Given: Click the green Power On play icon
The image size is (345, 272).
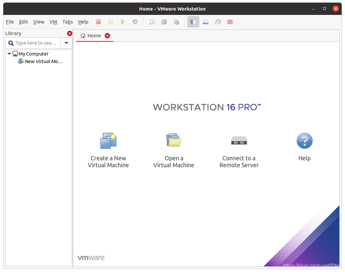Looking at the screenshot, I should [x=123, y=22].
